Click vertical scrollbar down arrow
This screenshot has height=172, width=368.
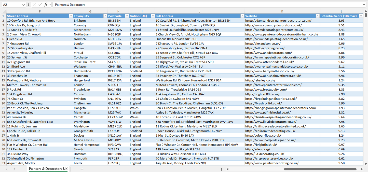[x=366, y=164]
